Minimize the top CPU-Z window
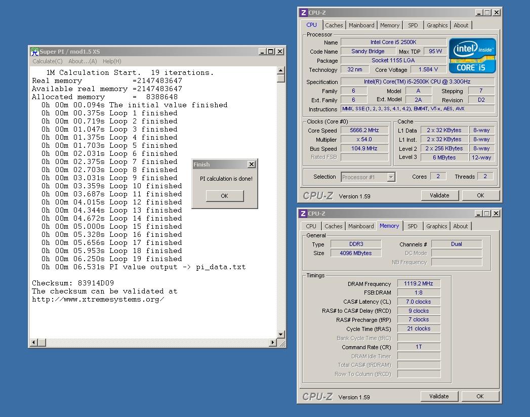The height and width of the screenshot is (417, 530). pyautogui.click(x=479, y=13)
